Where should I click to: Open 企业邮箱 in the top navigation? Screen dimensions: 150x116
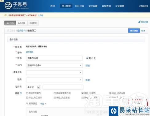120,6
